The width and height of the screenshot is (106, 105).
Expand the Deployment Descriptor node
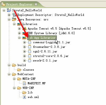(x=9, y=15)
